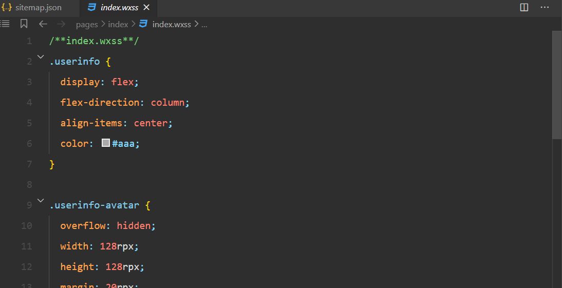
Task: Click line number 6 in the gutter
Action: 29,144
